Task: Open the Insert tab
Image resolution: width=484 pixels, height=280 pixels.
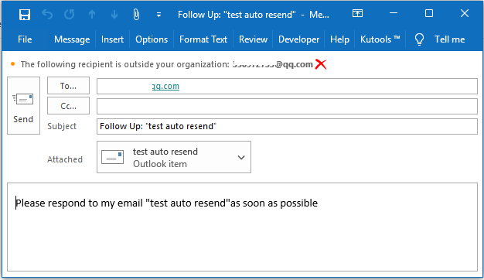Action: (x=112, y=39)
